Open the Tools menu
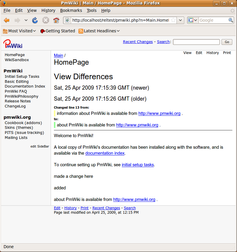Viewport: 237px width, 252px height. [92, 10]
